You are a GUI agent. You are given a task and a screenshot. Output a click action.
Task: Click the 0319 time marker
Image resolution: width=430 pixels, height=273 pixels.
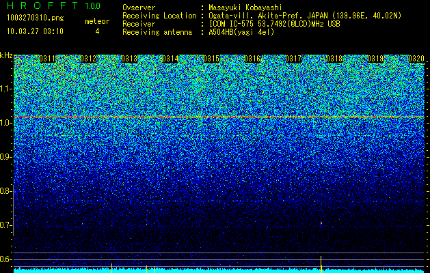point(375,59)
